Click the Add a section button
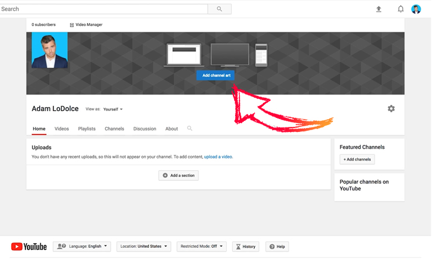432x260 pixels. coord(178,176)
